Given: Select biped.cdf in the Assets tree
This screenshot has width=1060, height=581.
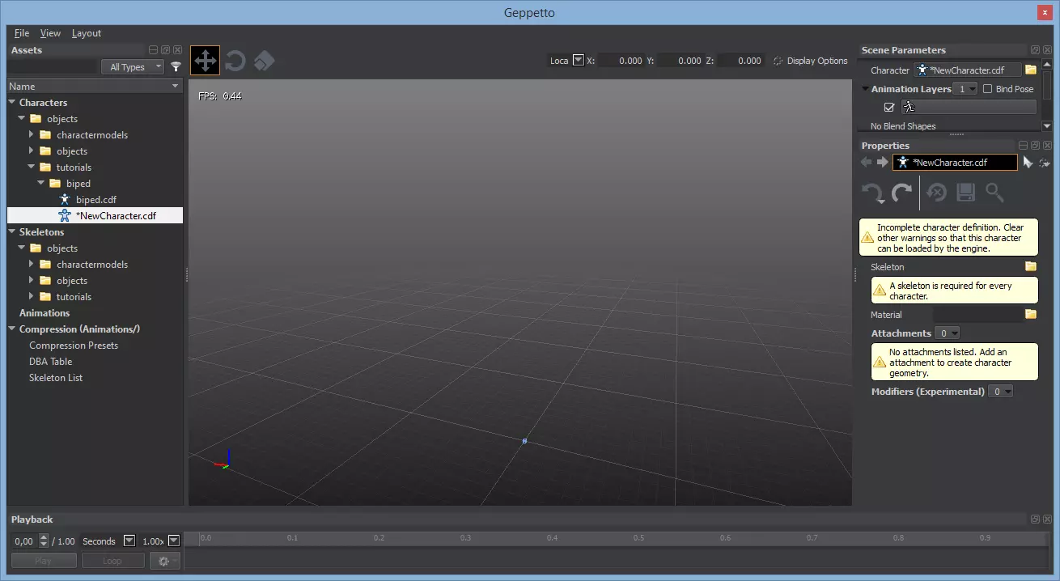Looking at the screenshot, I should [x=95, y=200].
